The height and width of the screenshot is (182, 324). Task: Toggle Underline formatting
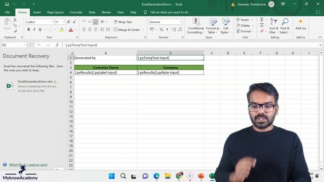click(x=40, y=29)
